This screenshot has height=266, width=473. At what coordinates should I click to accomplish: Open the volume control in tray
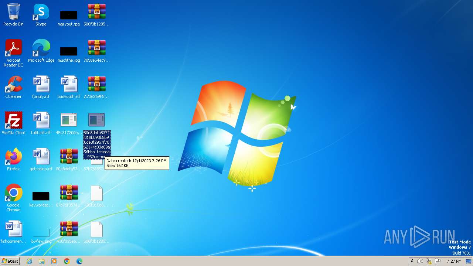(x=420, y=261)
